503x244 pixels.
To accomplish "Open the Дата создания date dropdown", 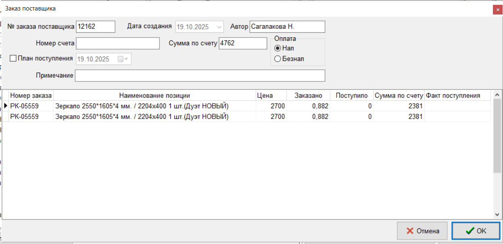I will click(x=219, y=27).
